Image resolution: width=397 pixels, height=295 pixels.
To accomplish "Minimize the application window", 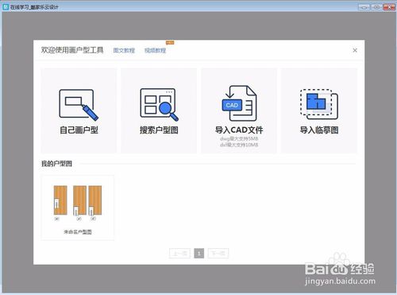I will tap(364, 7).
